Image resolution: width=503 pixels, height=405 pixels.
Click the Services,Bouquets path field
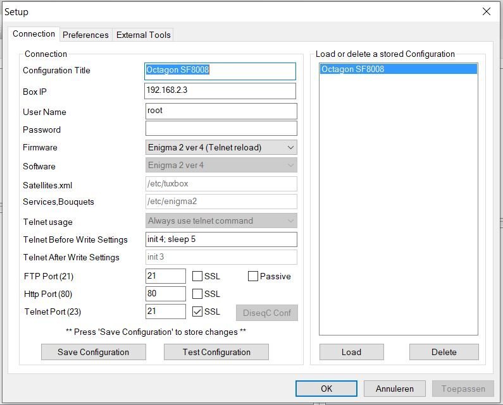point(221,202)
